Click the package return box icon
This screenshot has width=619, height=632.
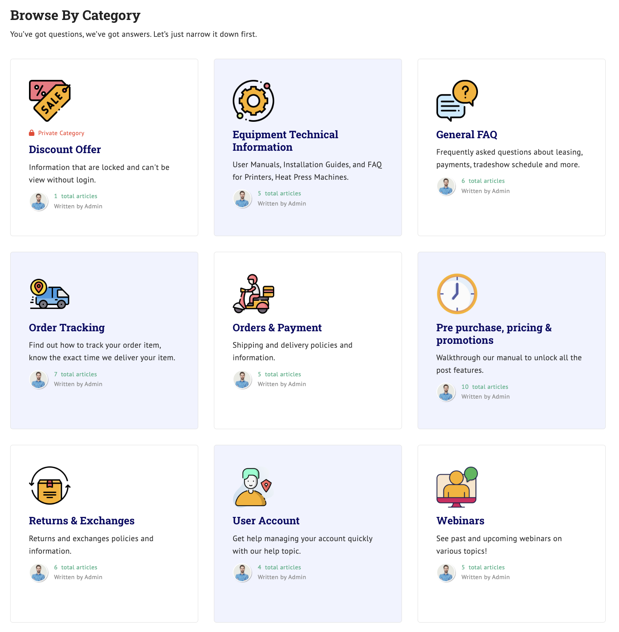point(50,486)
